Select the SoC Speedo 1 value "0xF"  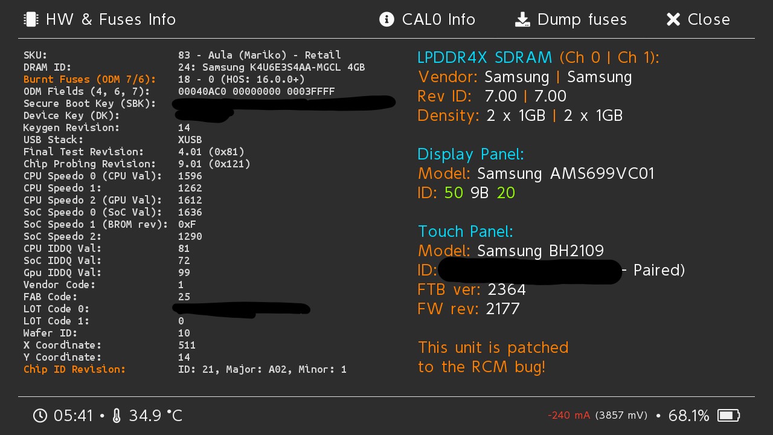[x=187, y=224]
